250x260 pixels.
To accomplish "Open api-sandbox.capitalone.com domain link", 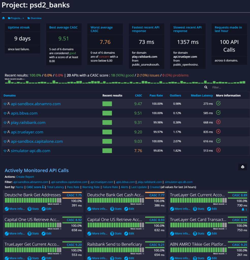I will pos(37,141).
